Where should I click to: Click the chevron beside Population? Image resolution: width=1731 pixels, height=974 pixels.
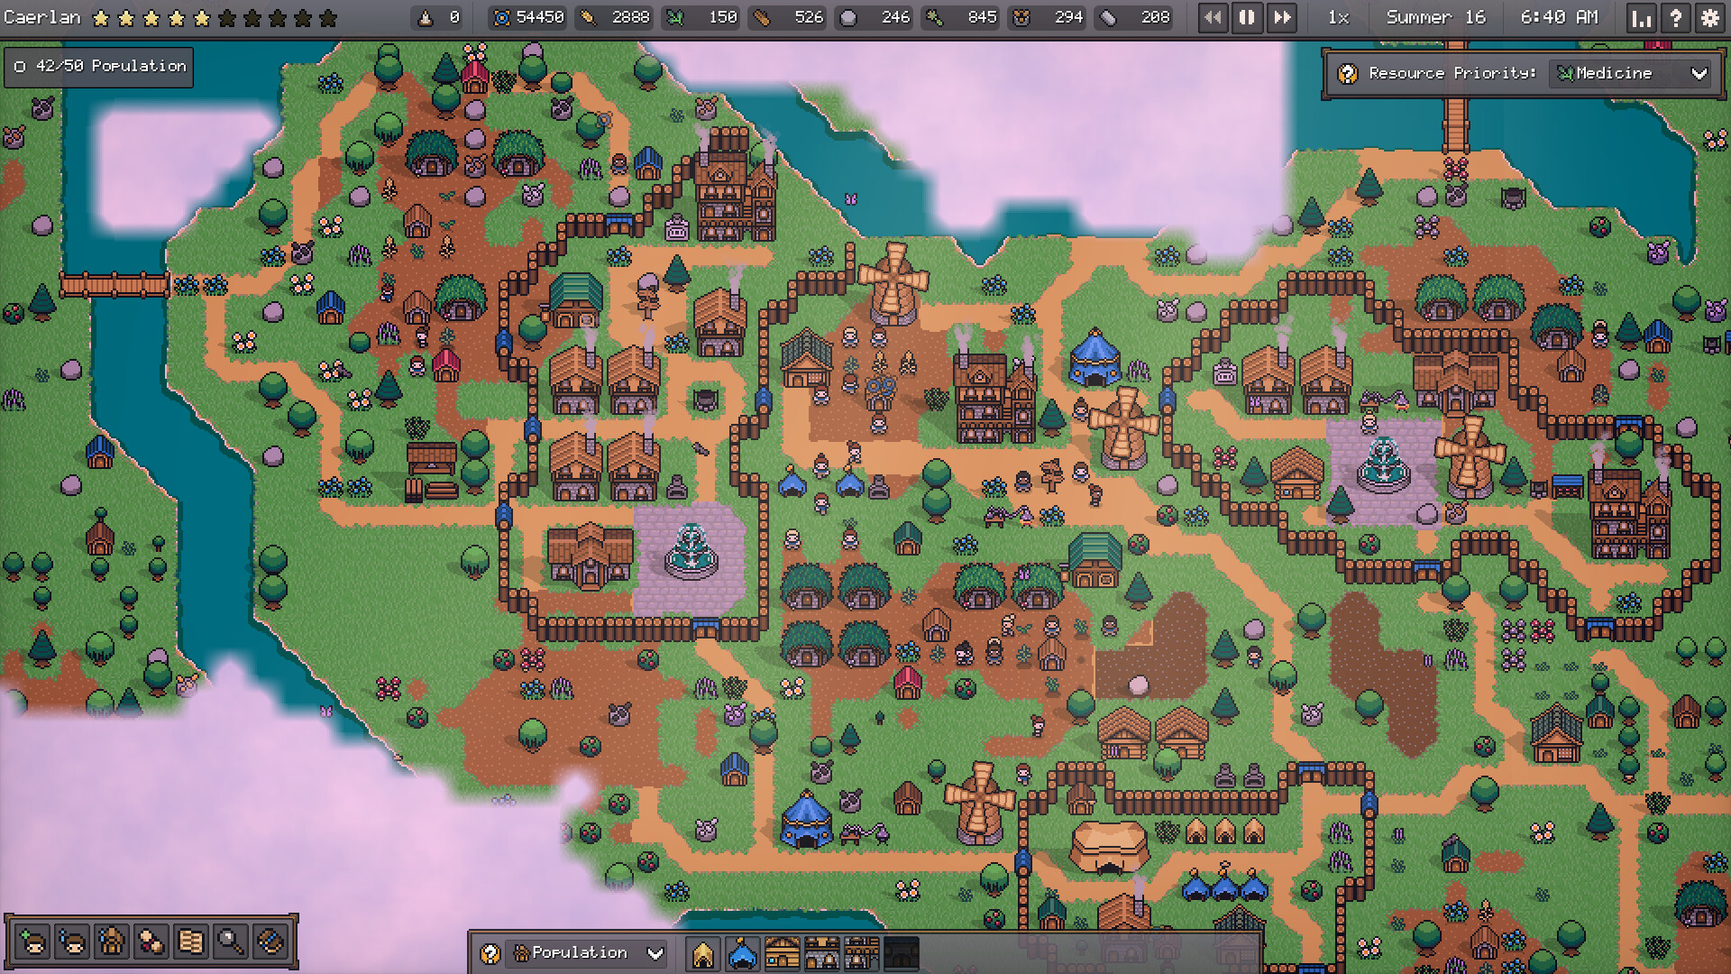(655, 953)
